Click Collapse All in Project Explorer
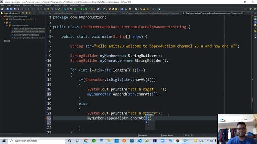 point(23,13)
